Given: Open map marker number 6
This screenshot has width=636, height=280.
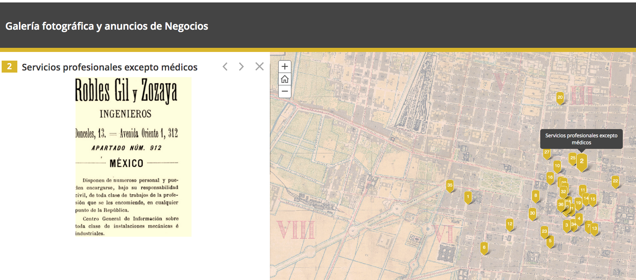Looking at the screenshot, I should [x=484, y=248].
